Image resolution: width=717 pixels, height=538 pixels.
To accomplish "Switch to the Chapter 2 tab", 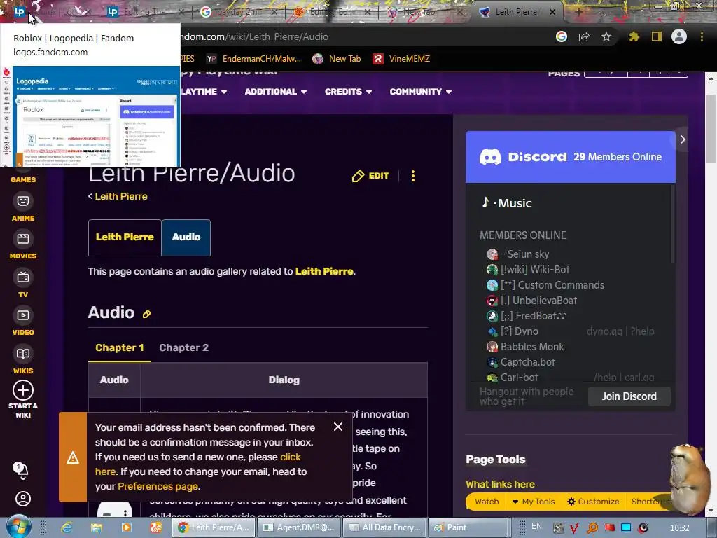I will coord(184,347).
